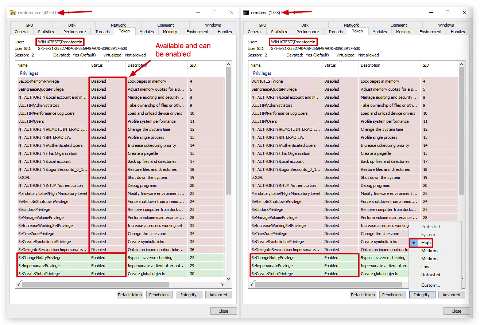Select SeUndockPrivilege row in explorer.exe window

(120, 210)
